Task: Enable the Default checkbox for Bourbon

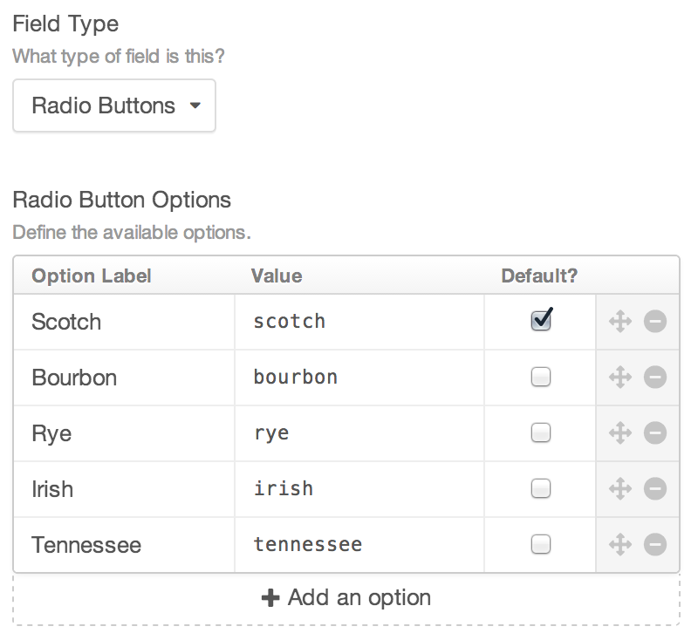Action: [x=539, y=377]
